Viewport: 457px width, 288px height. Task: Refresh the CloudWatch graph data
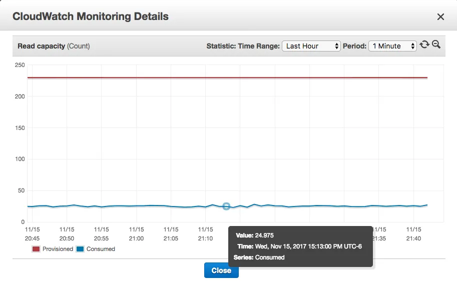[424, 44]
